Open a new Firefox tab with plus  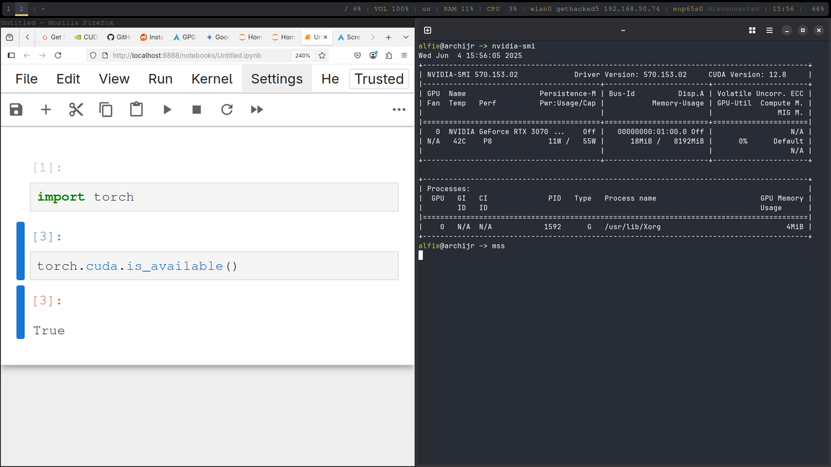coord(388,37)
